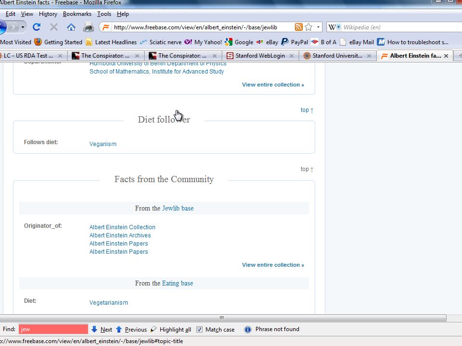The height and width of the screenshot is (346, 462).
Task: Open the Tools menu
Action: coord(104,14)
